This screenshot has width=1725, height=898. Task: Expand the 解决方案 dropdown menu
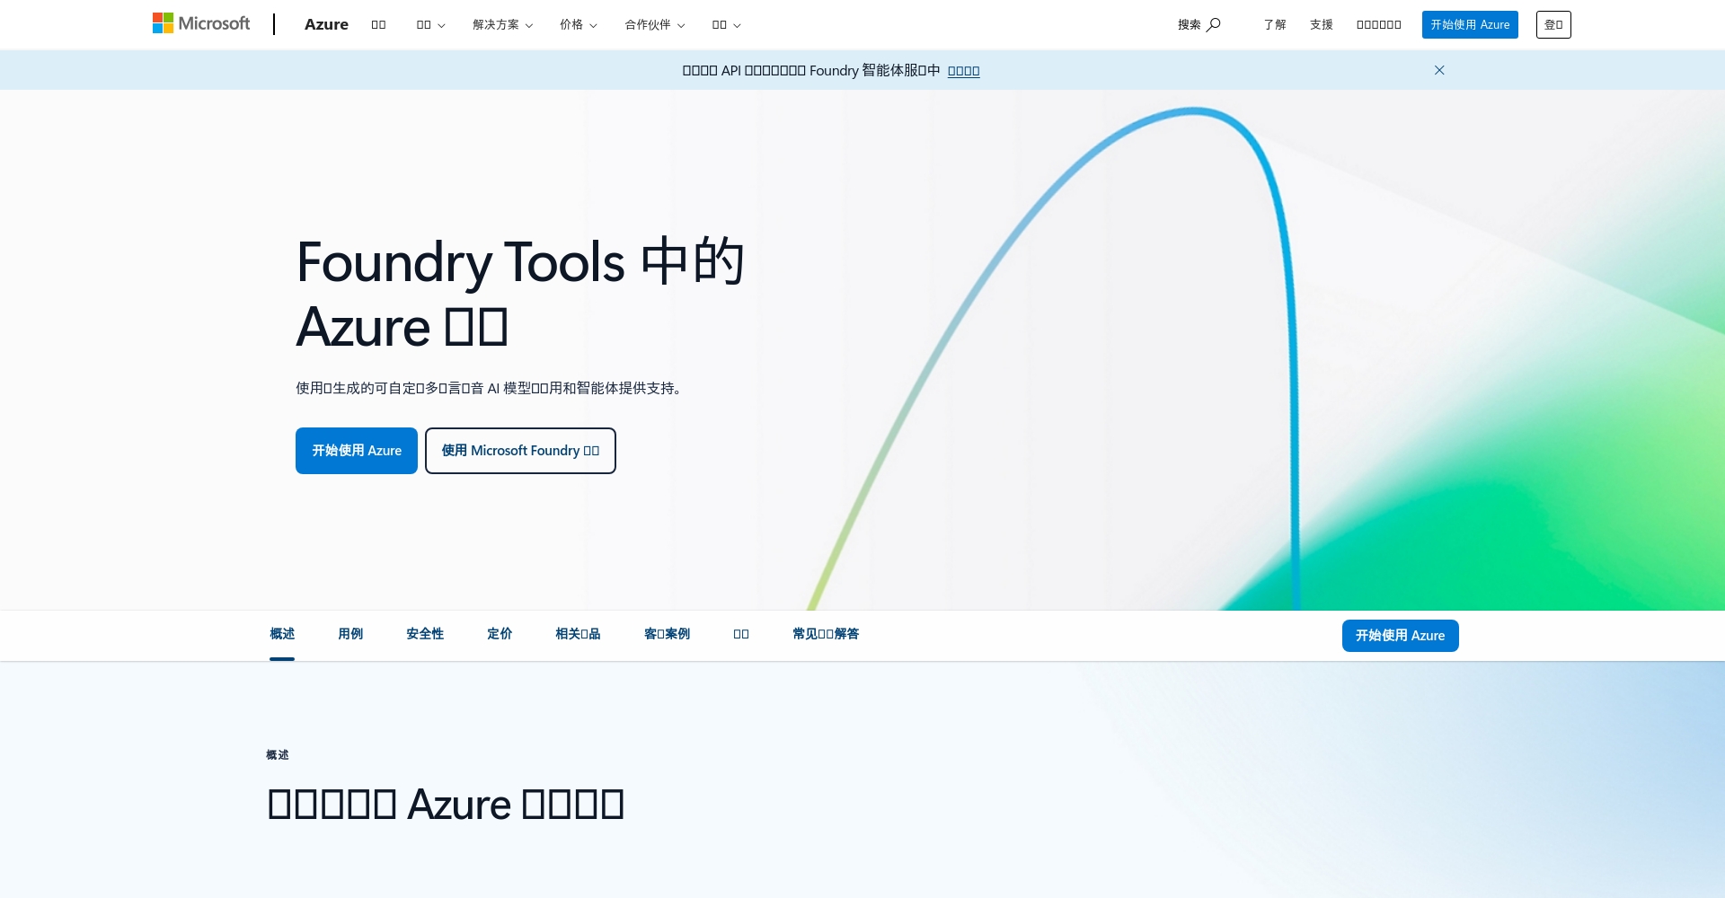point(502,25)
